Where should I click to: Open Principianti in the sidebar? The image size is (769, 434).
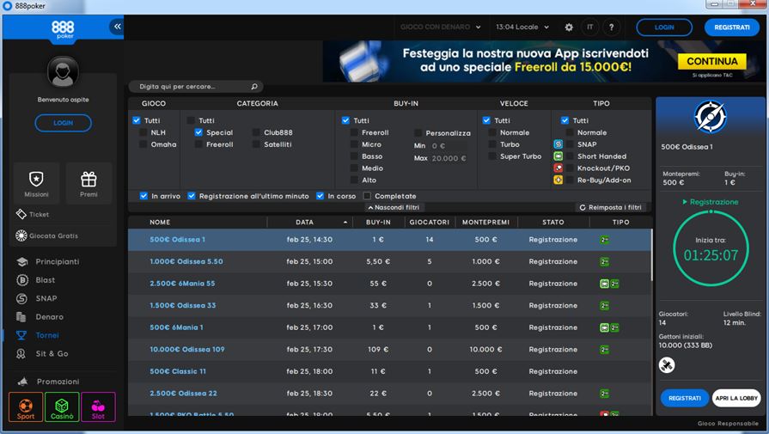tap(57, 262)
